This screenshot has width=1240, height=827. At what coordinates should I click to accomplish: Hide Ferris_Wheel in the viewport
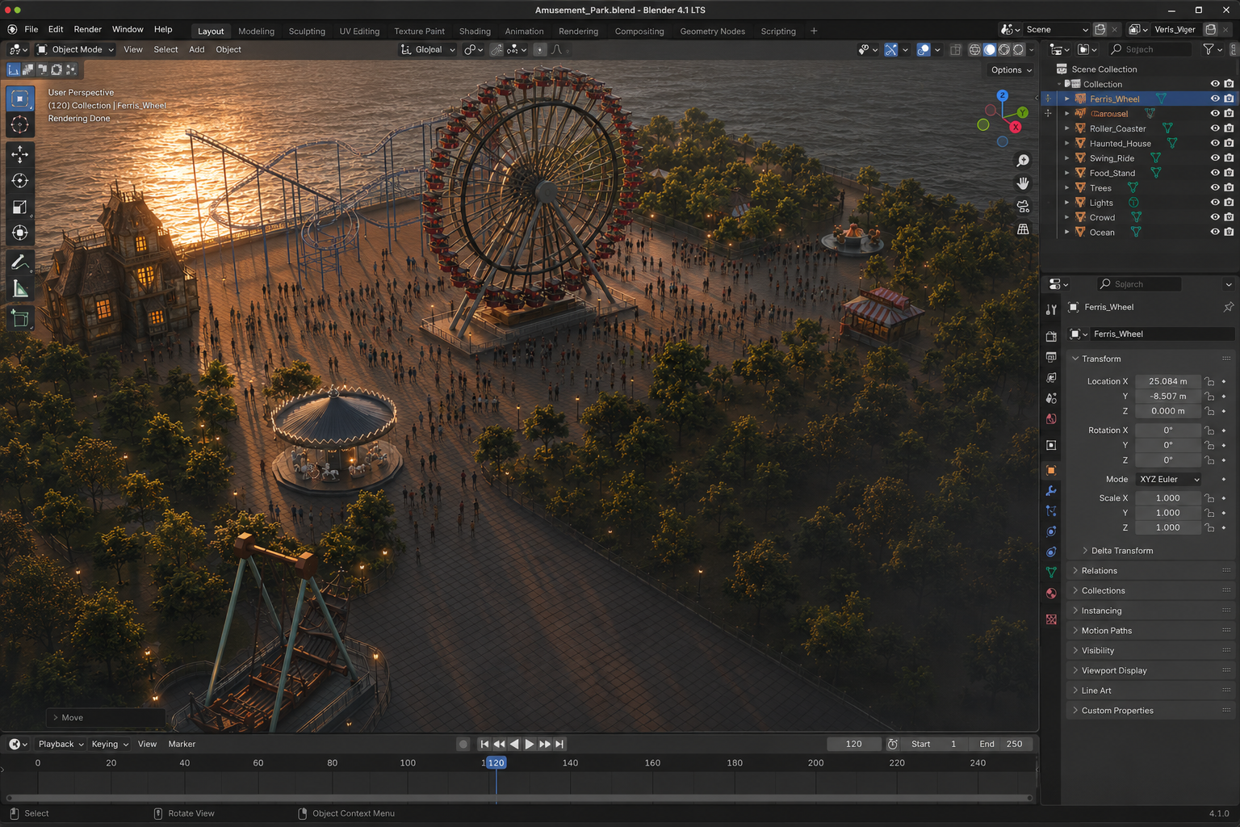click(x=1214, y=99)
